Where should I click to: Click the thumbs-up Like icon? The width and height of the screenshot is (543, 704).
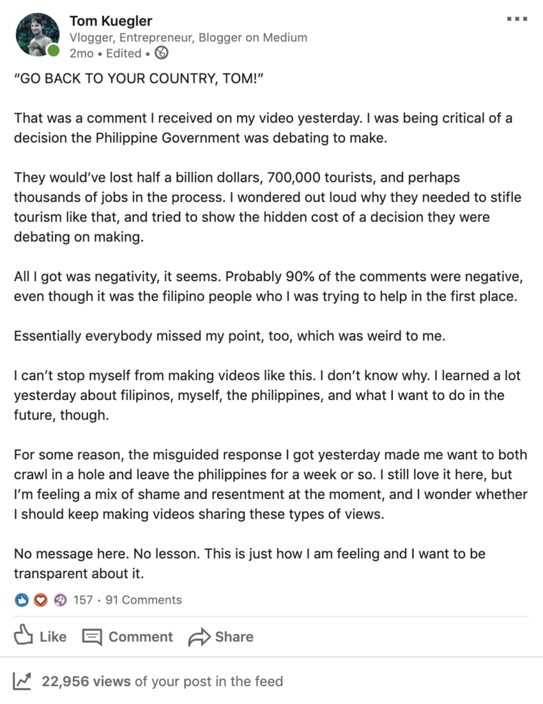pos(23,635)
